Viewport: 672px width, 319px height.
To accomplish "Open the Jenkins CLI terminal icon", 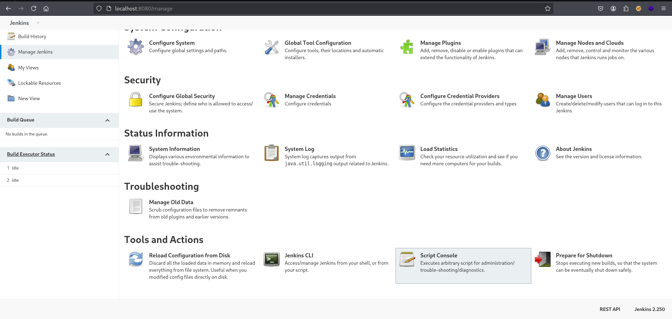I will (x=272, y=259).
